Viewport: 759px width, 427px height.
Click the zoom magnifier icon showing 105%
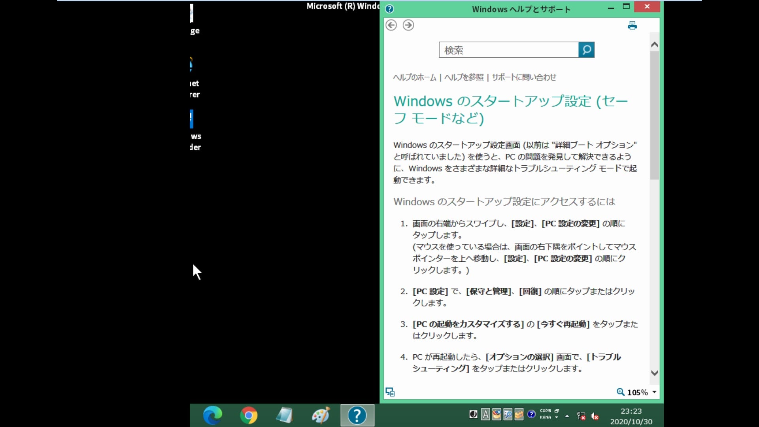coord(621,392)
